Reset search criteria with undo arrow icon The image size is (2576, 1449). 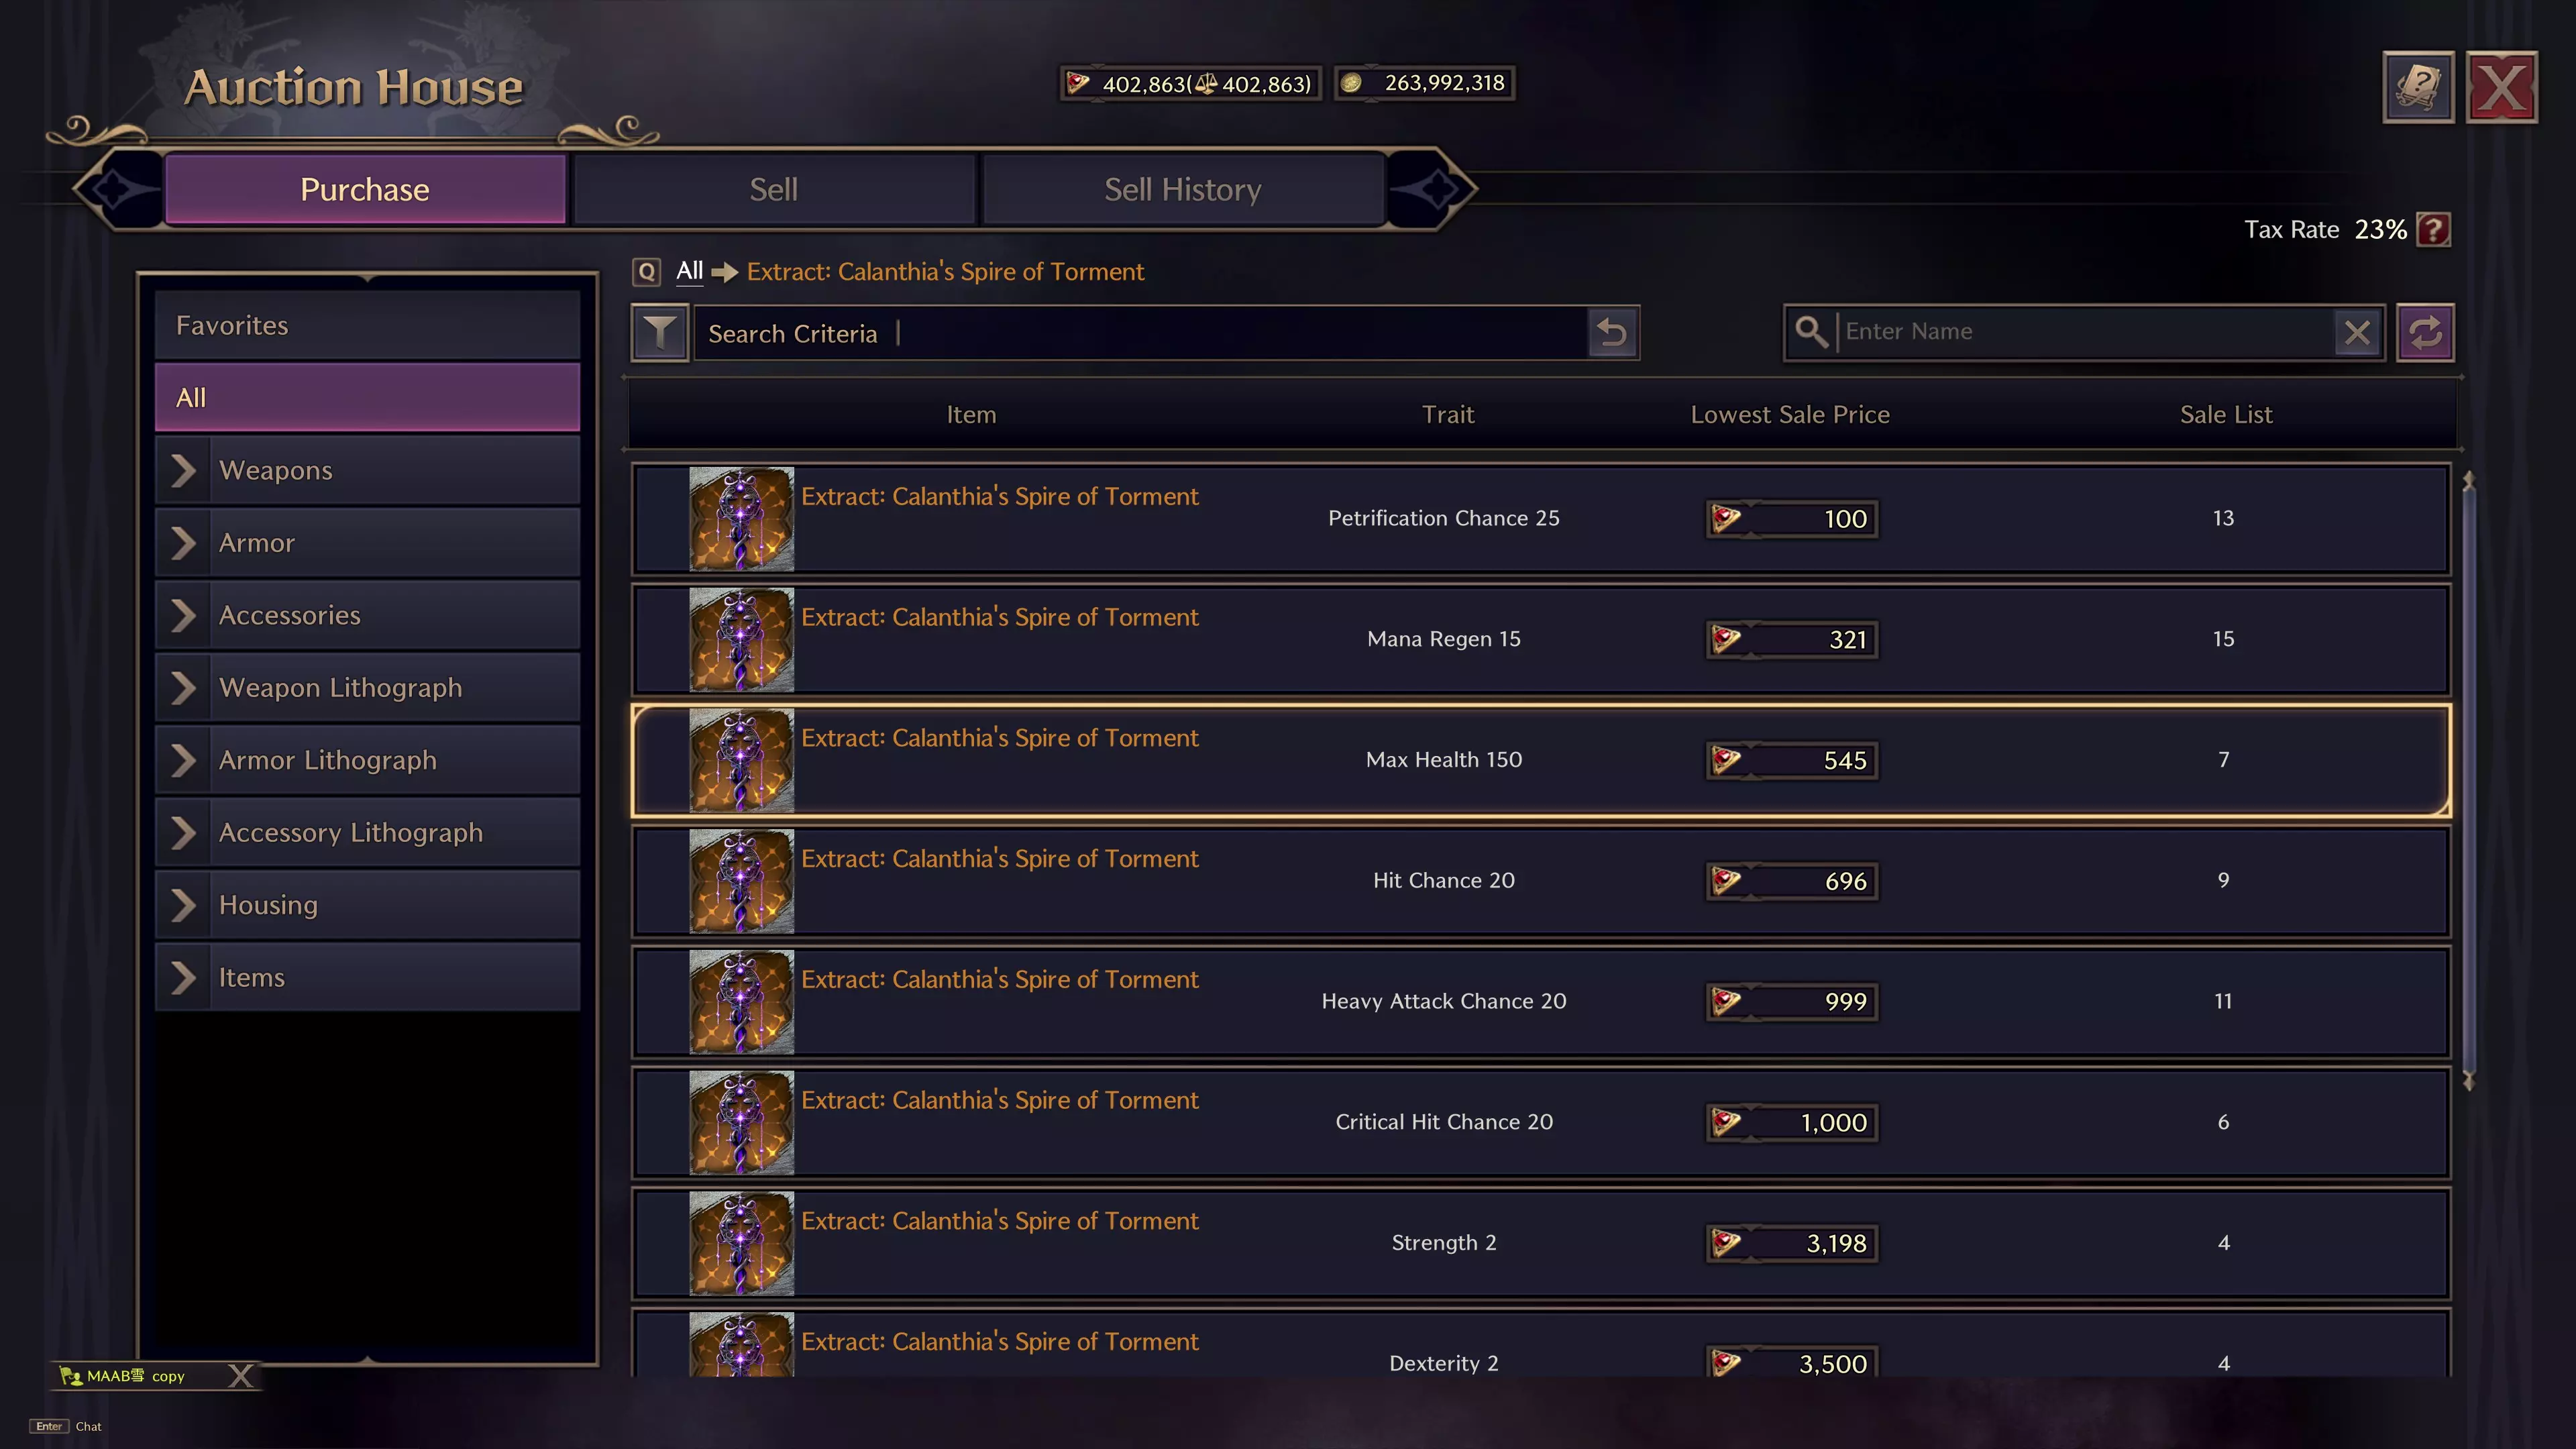[x=1612, y=333]
